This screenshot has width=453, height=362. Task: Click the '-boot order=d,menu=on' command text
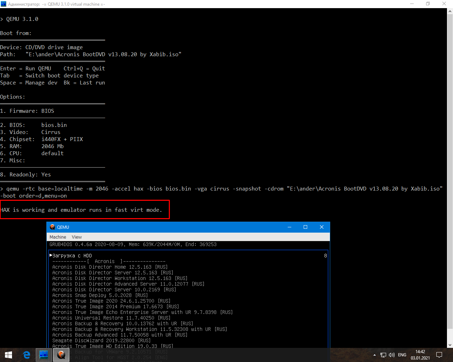coord(34,196)
